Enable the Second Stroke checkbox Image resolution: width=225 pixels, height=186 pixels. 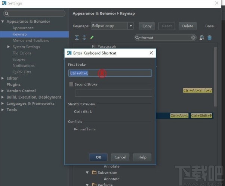pos(71,84)
